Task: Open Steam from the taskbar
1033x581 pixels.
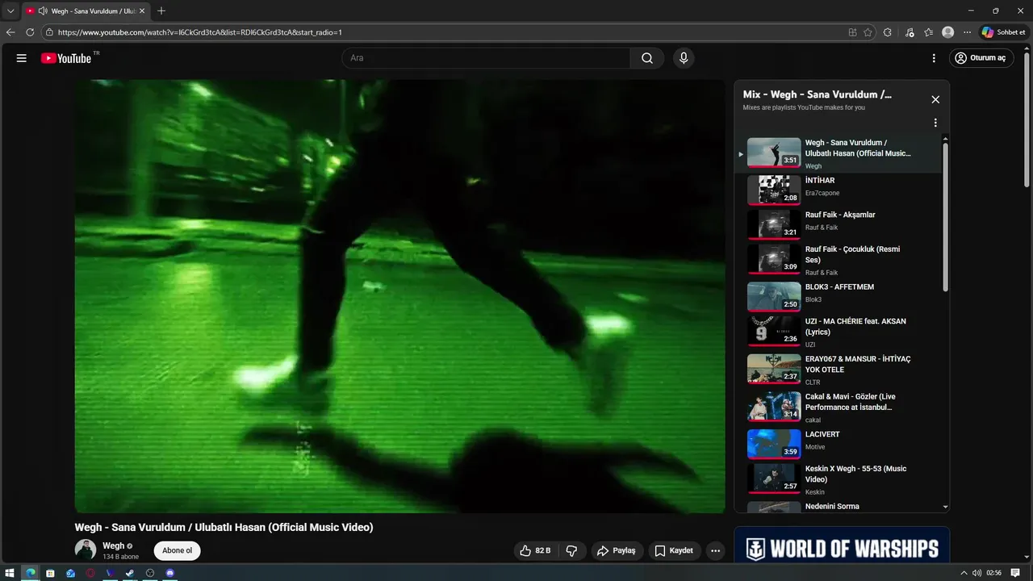Action: (130, 573)
